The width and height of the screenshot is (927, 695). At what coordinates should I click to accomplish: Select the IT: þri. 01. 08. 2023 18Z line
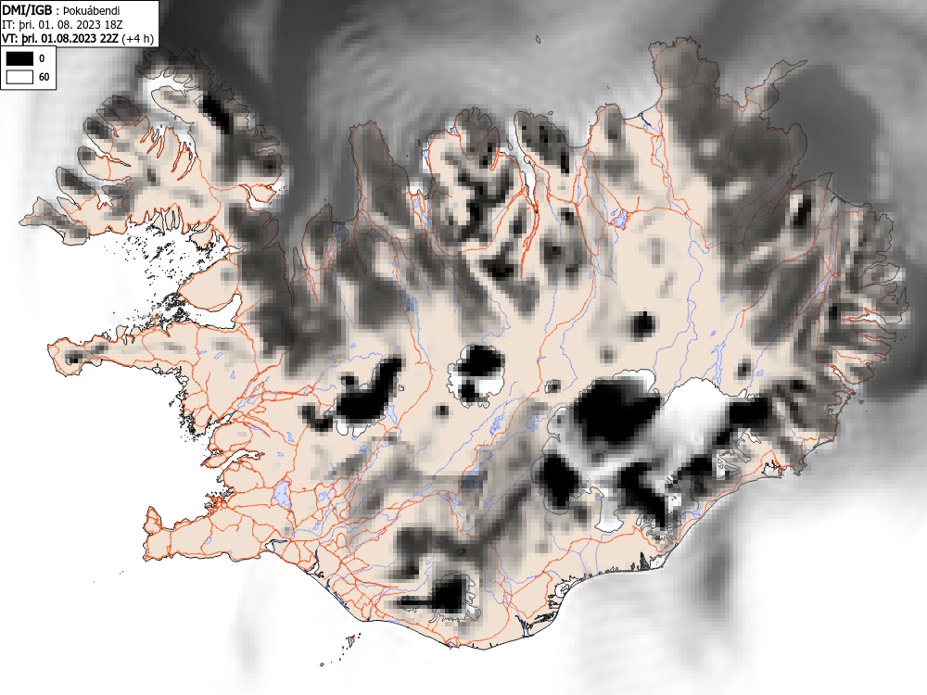62,25
